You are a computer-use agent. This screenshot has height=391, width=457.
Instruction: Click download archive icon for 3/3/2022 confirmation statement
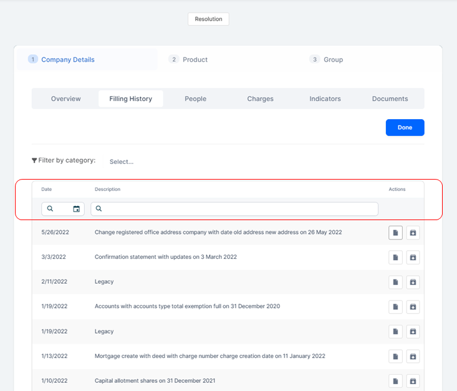[413, 258]
